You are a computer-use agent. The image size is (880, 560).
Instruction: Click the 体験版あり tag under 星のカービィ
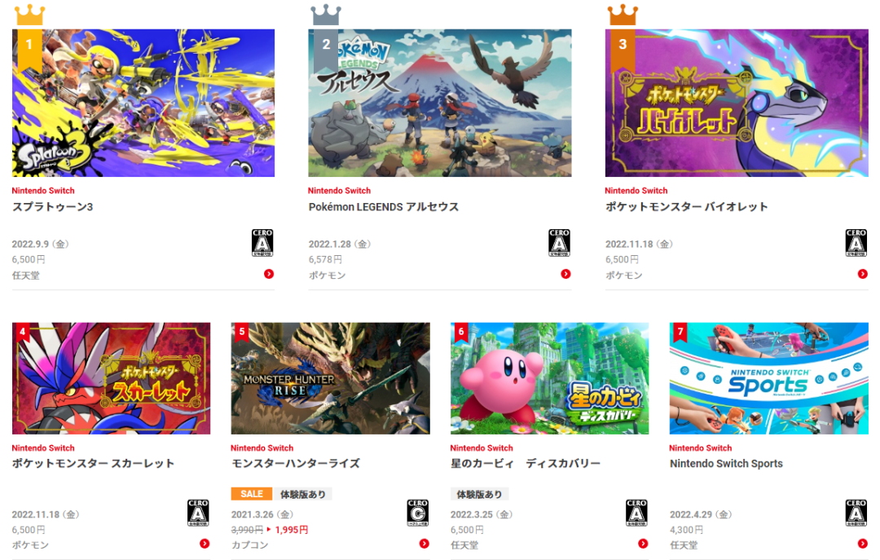479,494
